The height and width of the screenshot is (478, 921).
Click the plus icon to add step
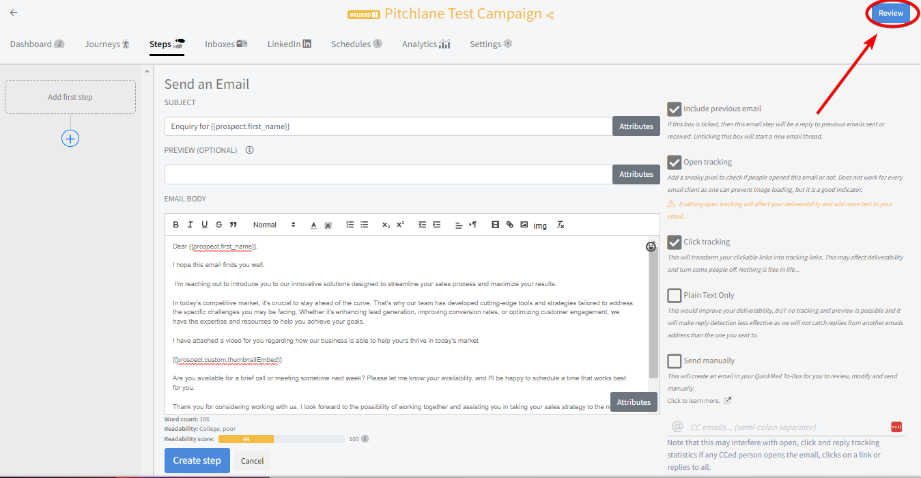(70, 139)
